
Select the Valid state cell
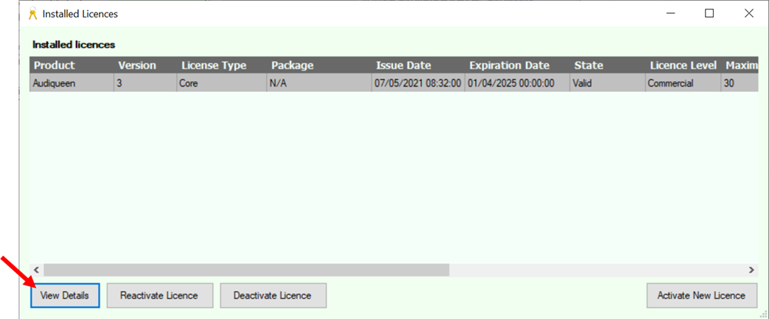point(608,83)
